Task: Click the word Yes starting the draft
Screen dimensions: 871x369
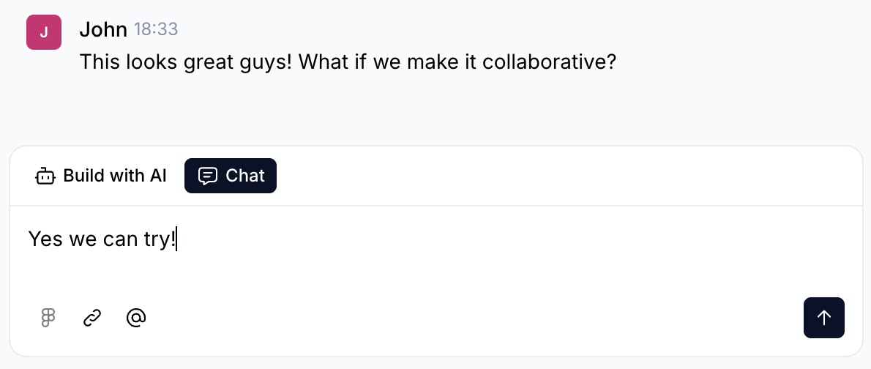Action: [x=45, y=239]
